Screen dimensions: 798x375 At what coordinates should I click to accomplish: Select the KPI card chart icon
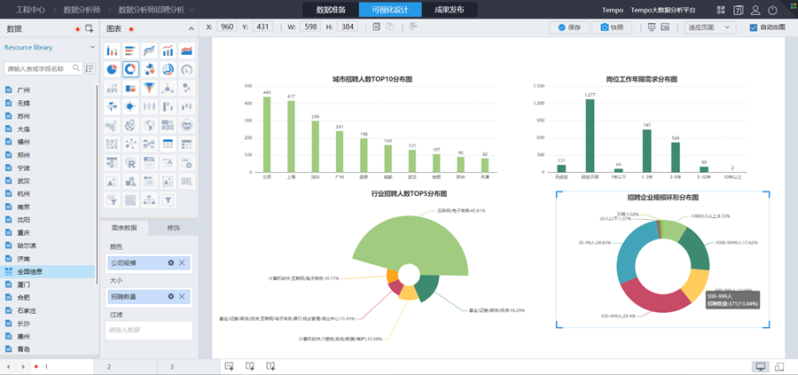click(x=112, y=88)
